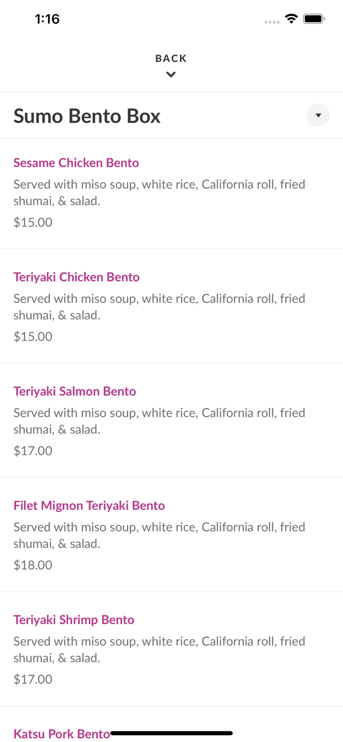The height and width of the screenshot is (742, 343).
Task: Tap the Teriyaki Salmon $17.00 price
Action: pyautogui.click(x=33, y=451)
